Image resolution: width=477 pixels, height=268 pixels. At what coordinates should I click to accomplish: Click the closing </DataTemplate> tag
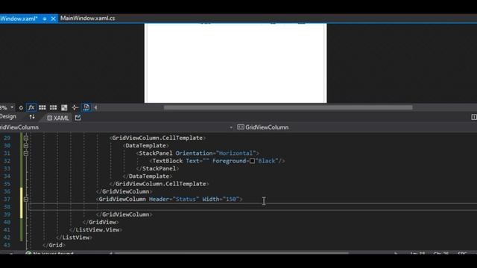148,176
